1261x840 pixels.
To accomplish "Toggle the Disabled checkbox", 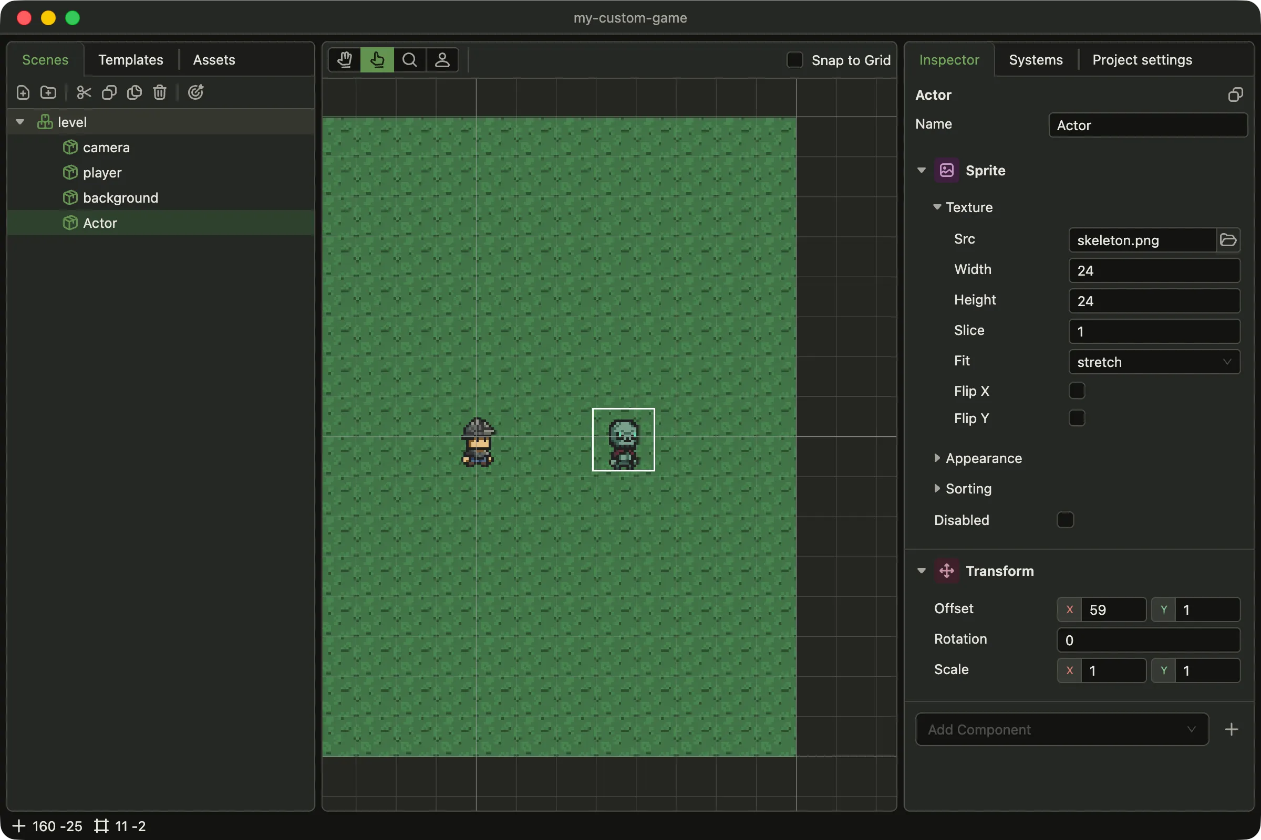I will point(1066,520).
